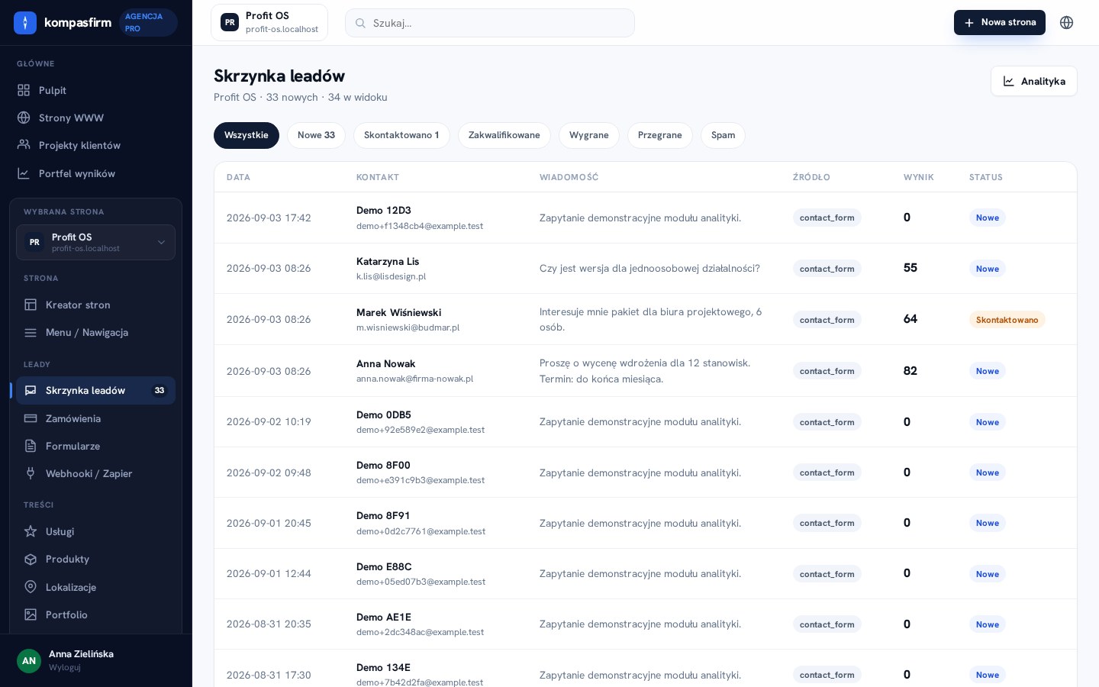Click the star icon beside Usługi
This screenshot has width=1099, height=687.
click(x=31, y=531)
